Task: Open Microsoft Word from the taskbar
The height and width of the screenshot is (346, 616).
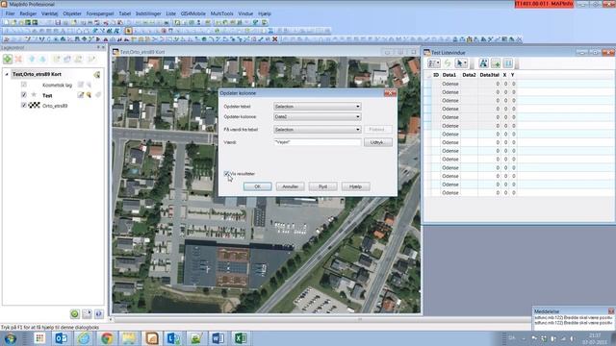Action: point(218,338)
